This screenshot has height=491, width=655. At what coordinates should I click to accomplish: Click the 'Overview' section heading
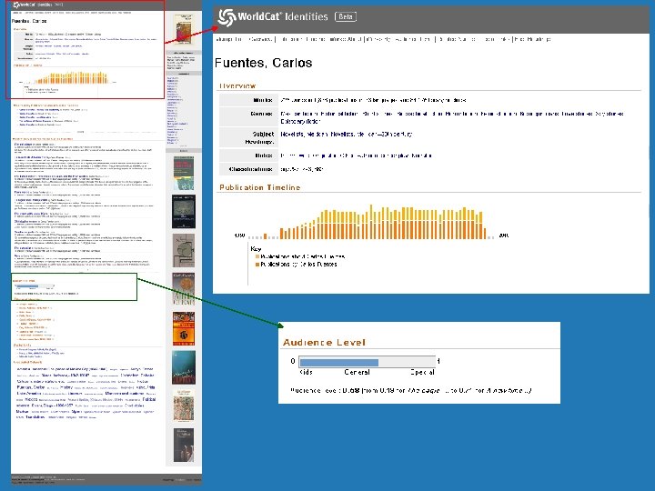(x=237, y=86)
